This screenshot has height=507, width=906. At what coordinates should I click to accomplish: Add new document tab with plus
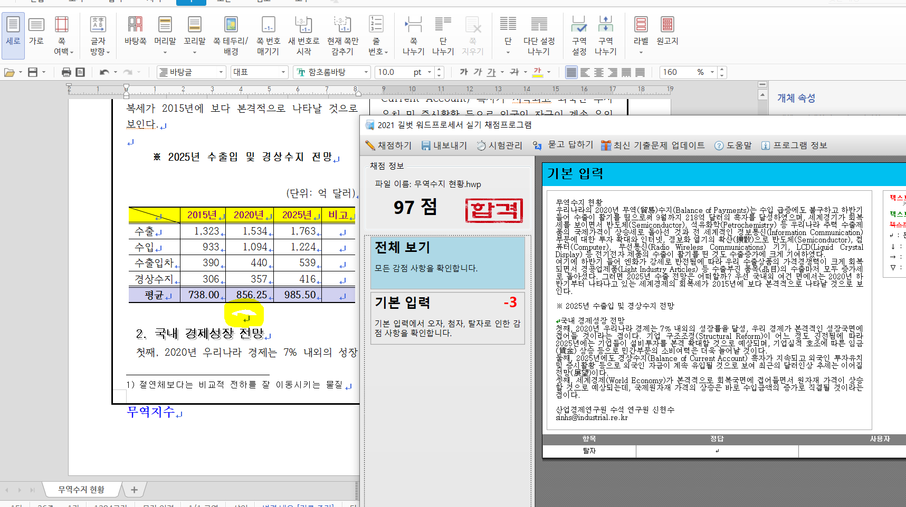pos(134,490)
